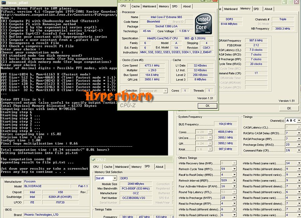This screenshot has width=301, height=218.
Task: Click the Total computation time line in console
Action: pos(55,150)
